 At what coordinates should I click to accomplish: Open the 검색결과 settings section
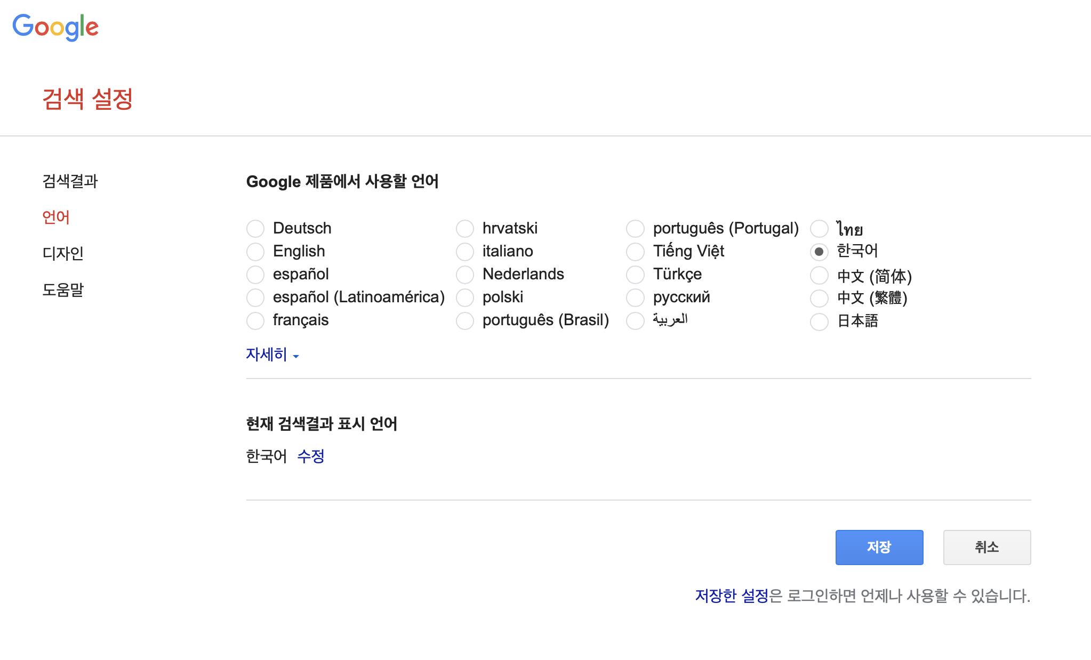[70, 181]
